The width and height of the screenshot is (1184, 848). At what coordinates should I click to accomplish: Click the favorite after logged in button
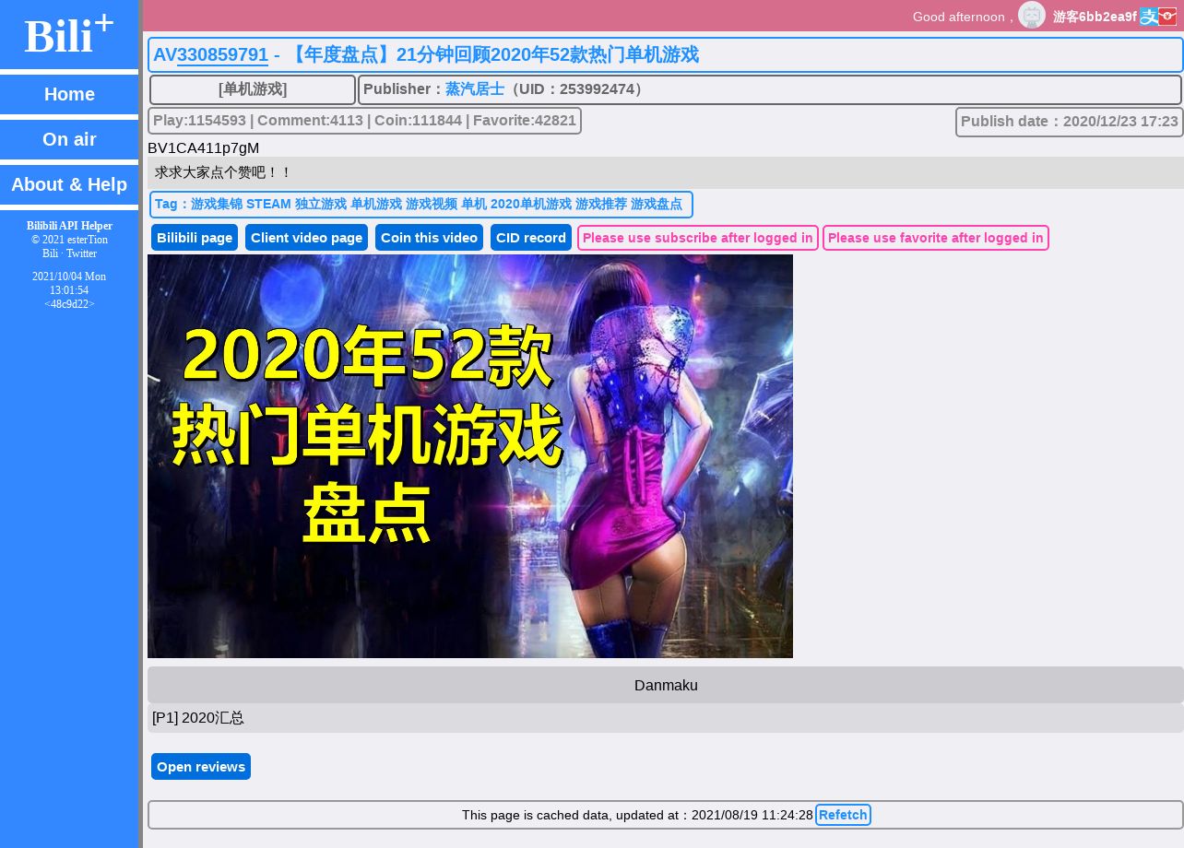point(936,238)
